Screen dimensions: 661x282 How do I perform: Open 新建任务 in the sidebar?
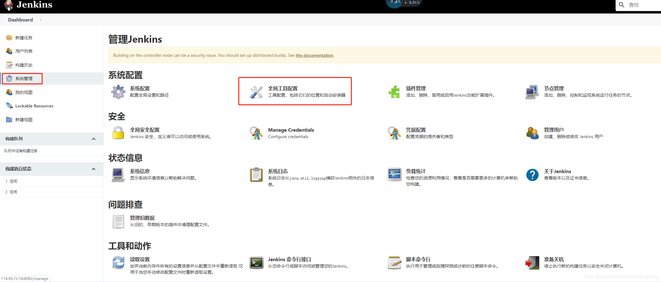click(24, 38)
